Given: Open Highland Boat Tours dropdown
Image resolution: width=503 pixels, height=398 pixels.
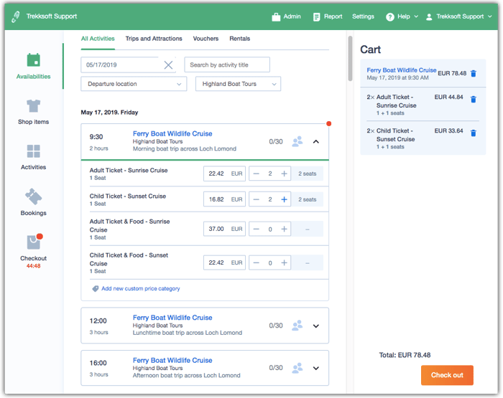Looking at the screenshot, I should click(238, 84).
